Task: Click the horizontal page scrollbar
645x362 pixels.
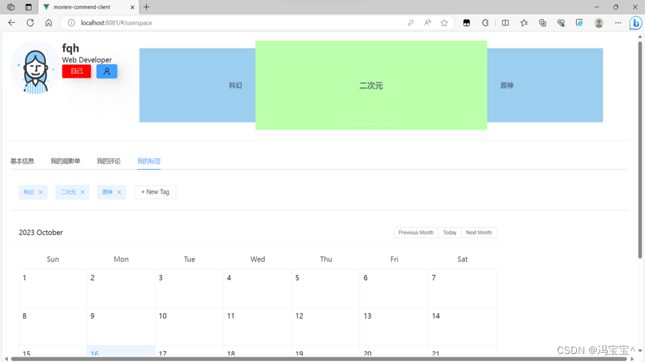Action: (x=318, y=359)
